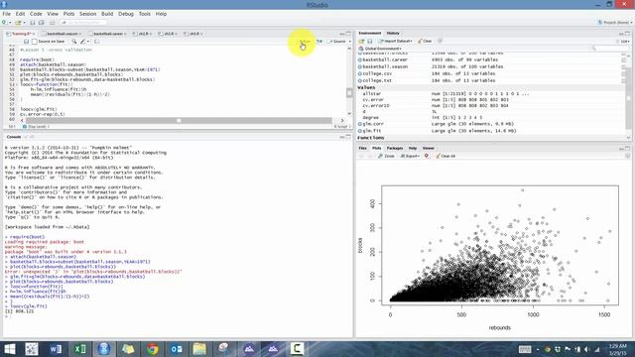Click the refresh plot icon in the Plots pane

tap(627, 156)
